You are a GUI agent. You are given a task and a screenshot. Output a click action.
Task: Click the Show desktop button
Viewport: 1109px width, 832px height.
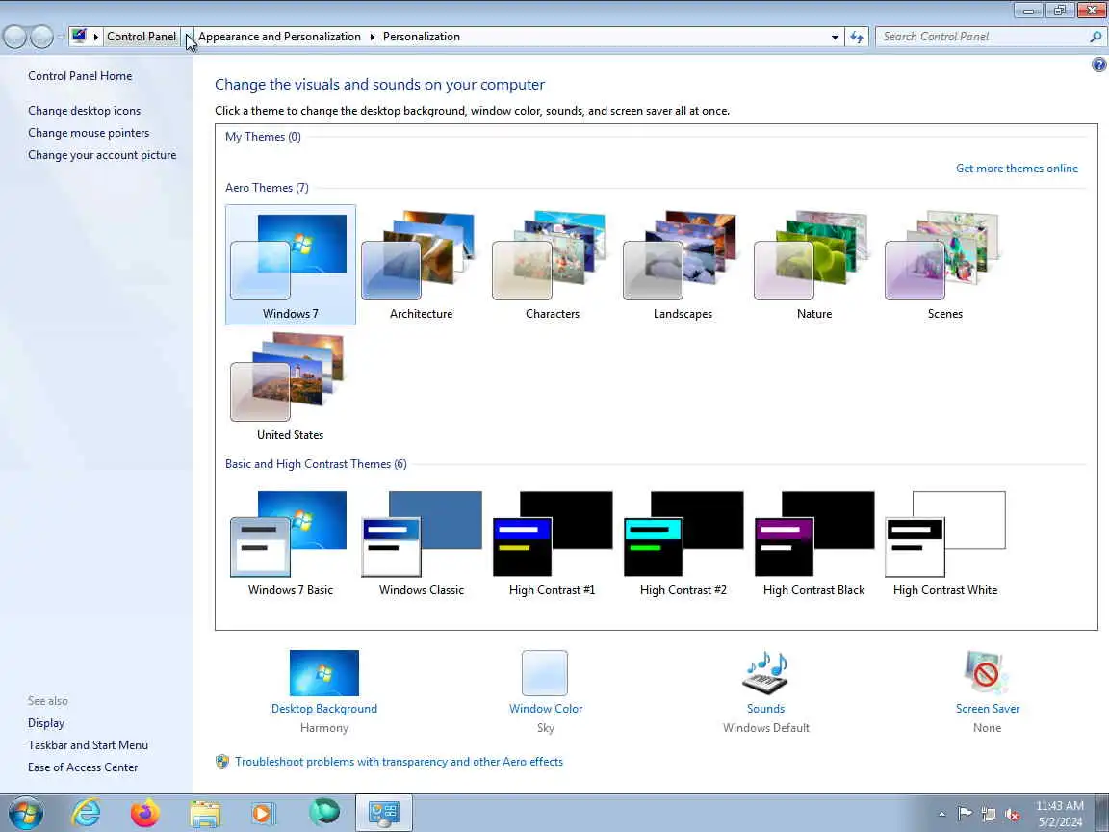tap(1102, 813)
